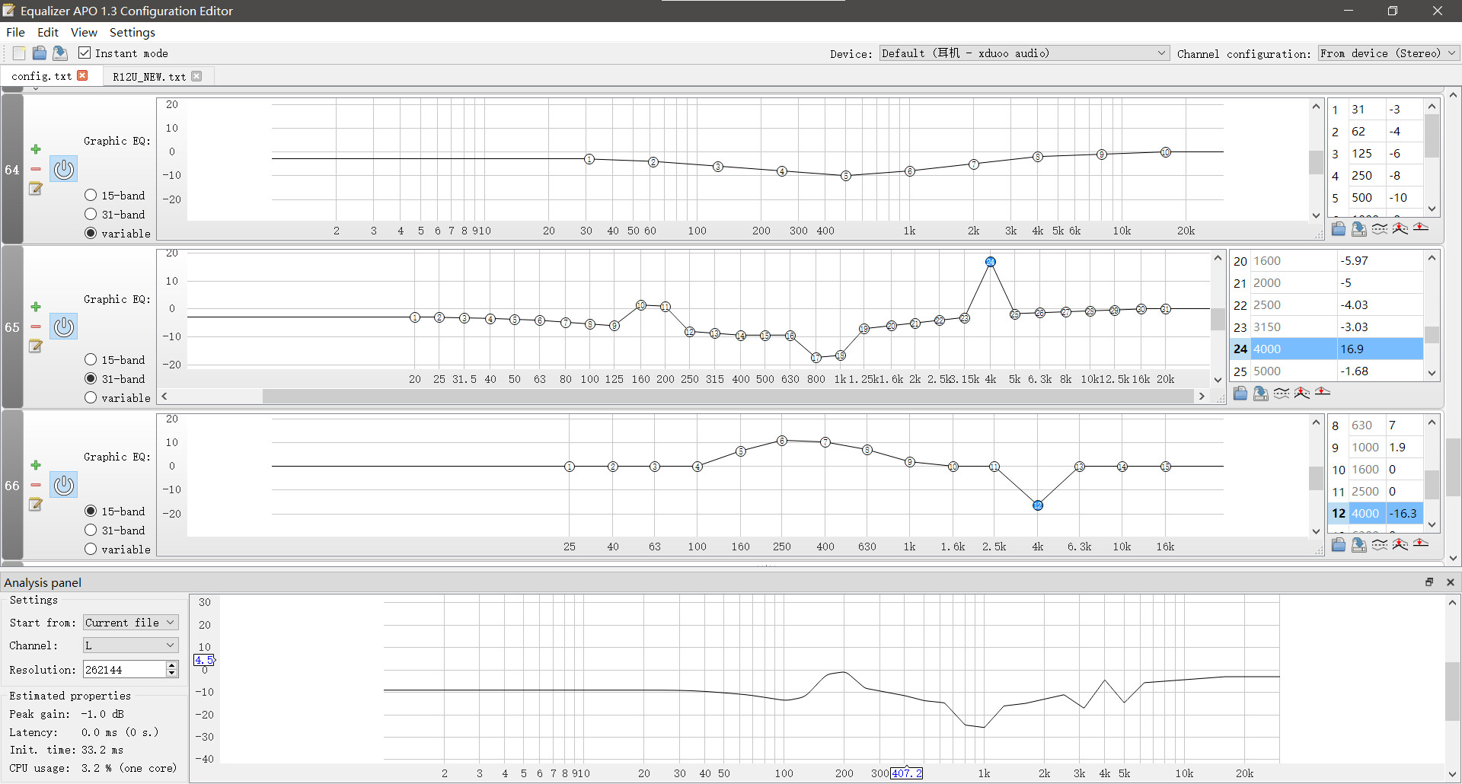
Task: Toggle power button on filter 65
Action: [x=64, y=327]
